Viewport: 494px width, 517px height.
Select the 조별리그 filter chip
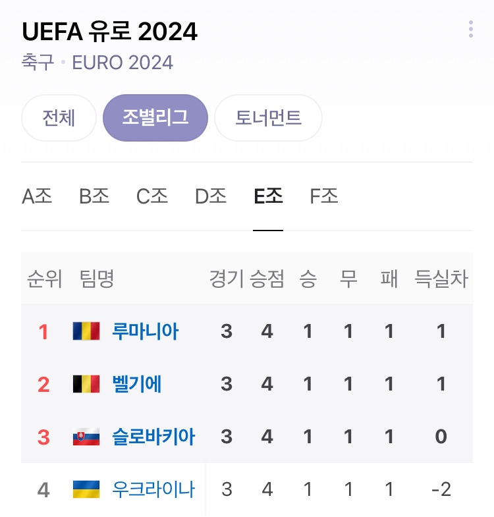click(155, 118)
